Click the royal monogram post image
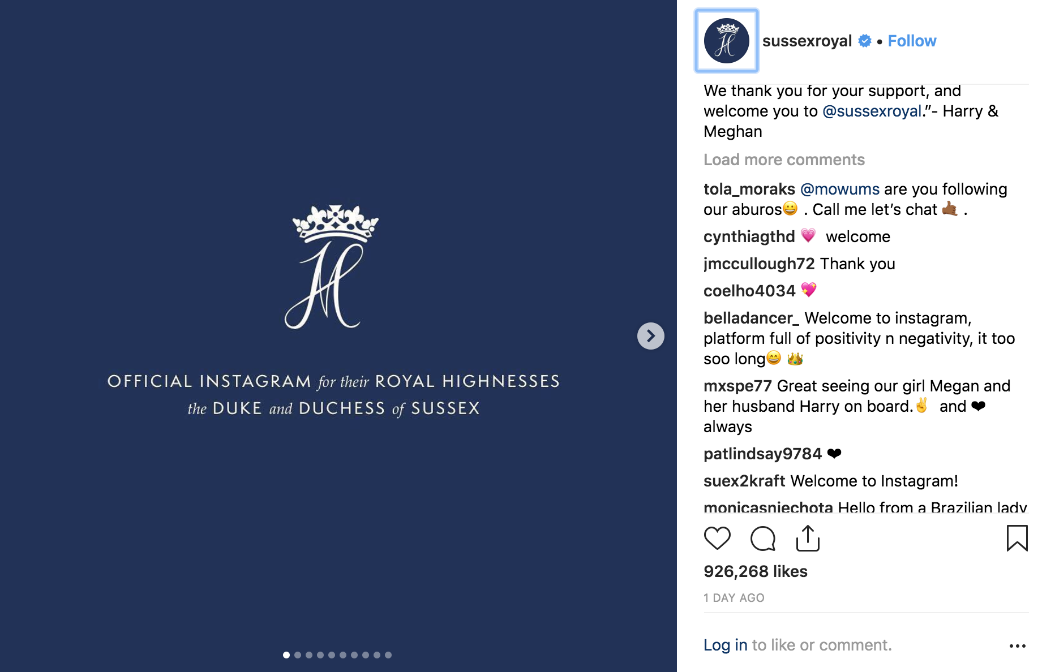 [338, 336]
